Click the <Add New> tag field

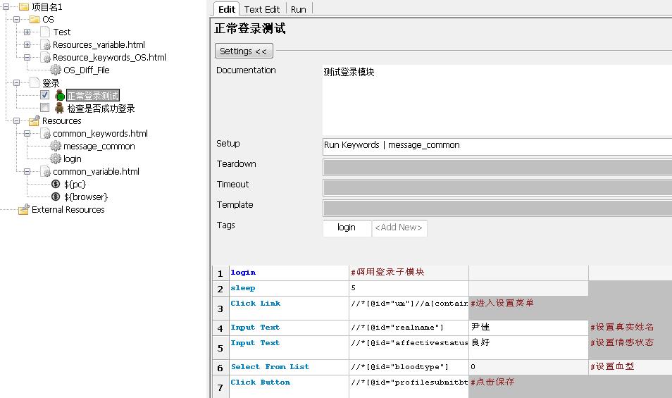point(399,228)
